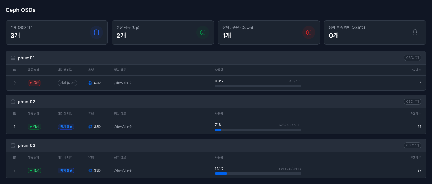The width and height of the screenshot is (432, 184).
Task: Click the green 정상 status badge on phum03
Action: pos(34,170)
